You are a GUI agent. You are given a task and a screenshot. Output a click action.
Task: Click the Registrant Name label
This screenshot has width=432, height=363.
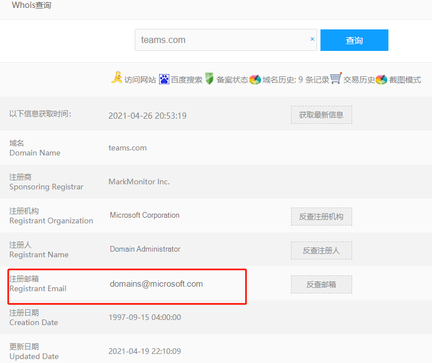coord(39,254)
